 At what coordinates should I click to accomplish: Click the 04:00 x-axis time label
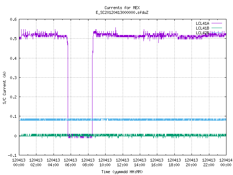coord(53,165)
